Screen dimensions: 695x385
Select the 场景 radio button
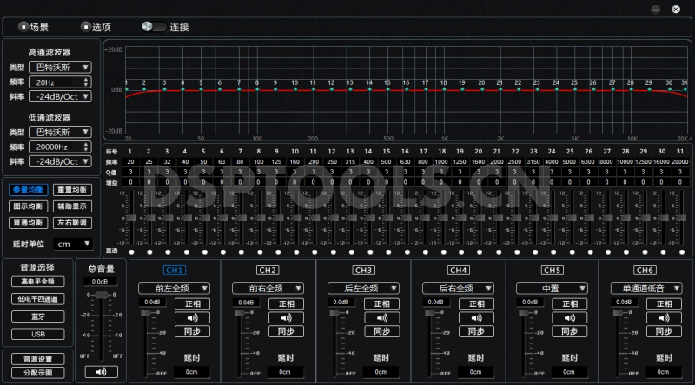click(x=23, y=27)
